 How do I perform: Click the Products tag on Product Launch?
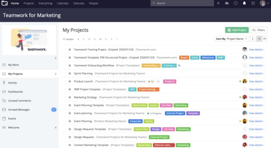(170, 81)
